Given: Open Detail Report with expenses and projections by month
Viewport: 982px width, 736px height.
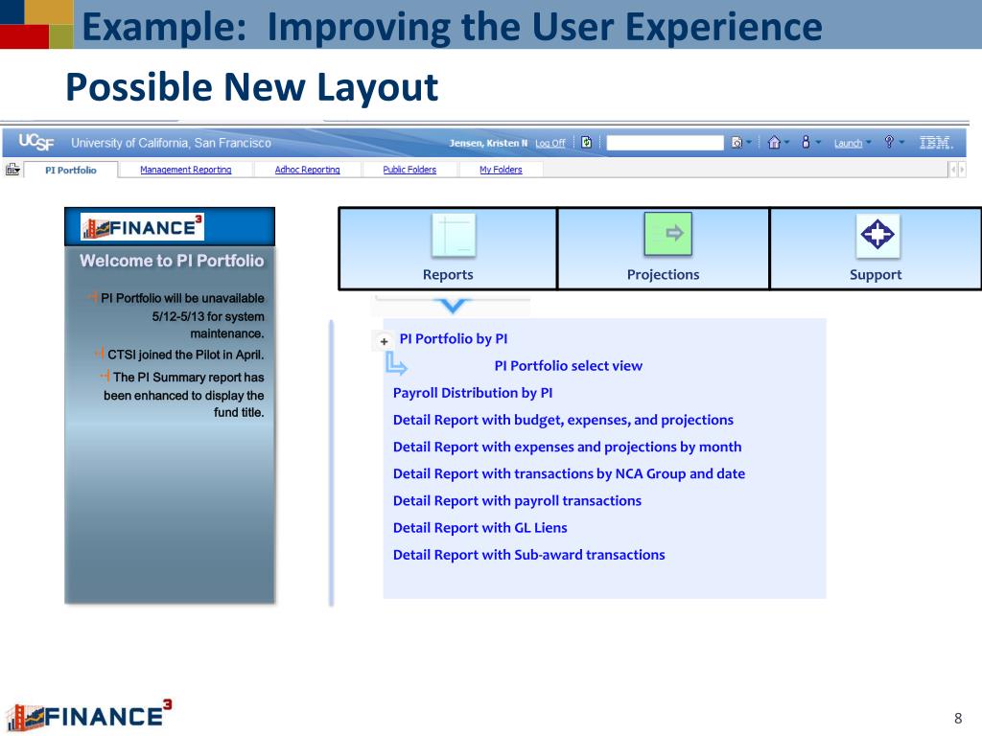Looking at the screenshot, I should tap(568, 447).
